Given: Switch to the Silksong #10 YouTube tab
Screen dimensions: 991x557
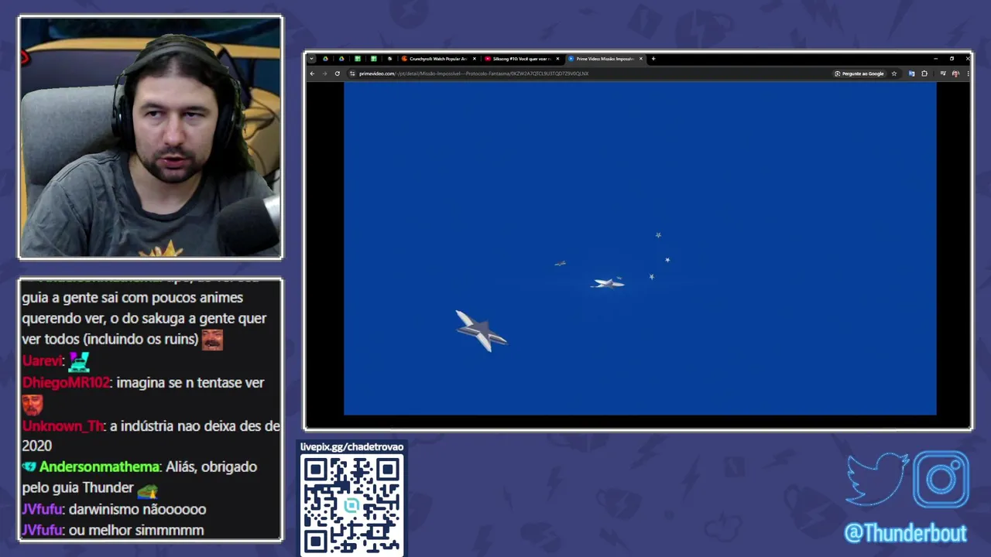Looking at the screenshot, I should pyautogui.click(x=520, y=59).
